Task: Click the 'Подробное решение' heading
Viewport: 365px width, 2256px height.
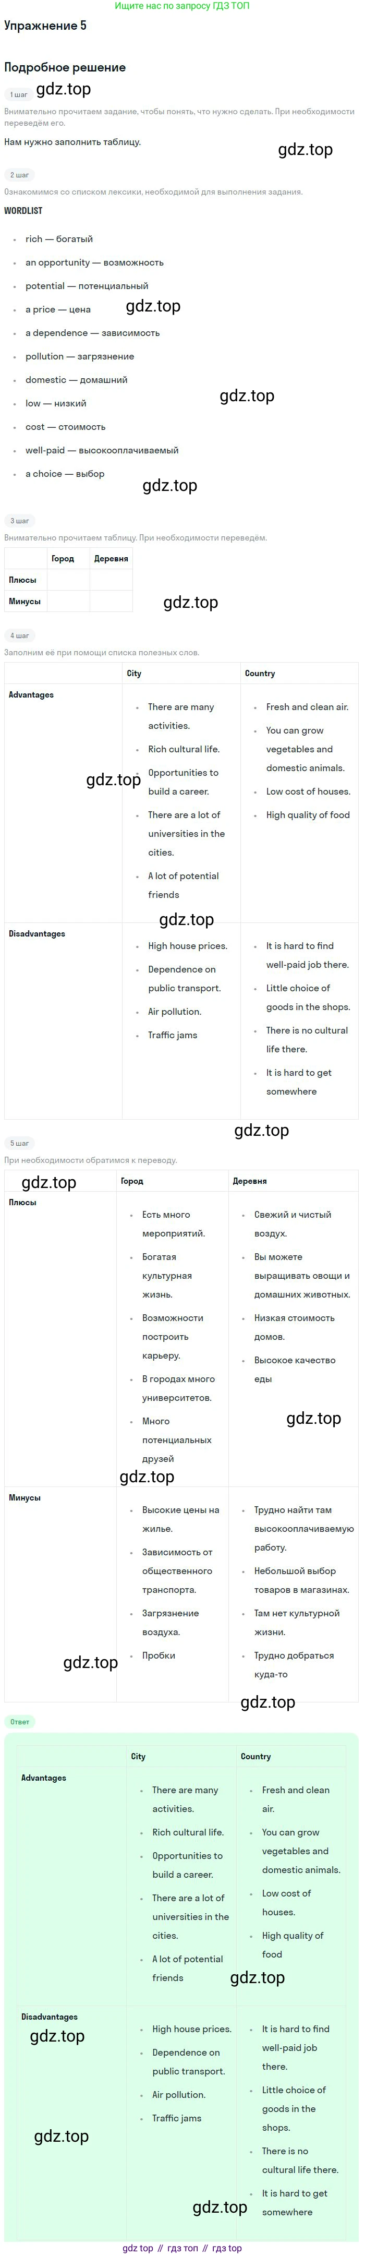Action: click(x=65, y=67)
